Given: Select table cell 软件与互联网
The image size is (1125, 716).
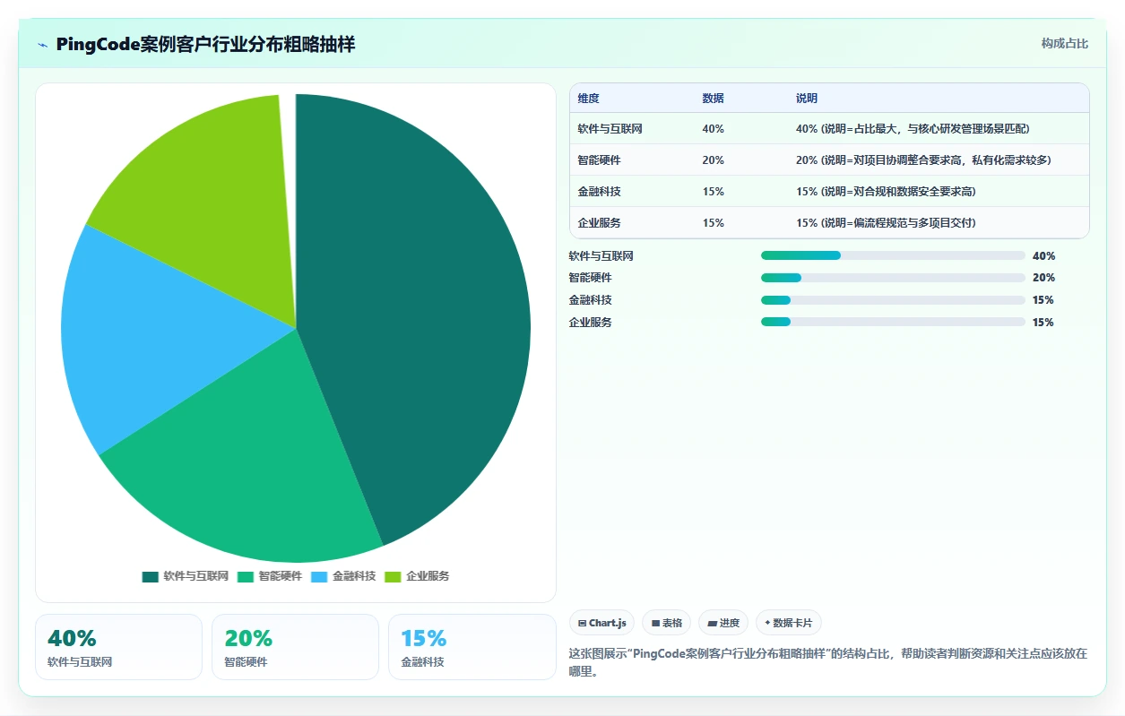Looking at the screenshot, I should click(610, 129).
